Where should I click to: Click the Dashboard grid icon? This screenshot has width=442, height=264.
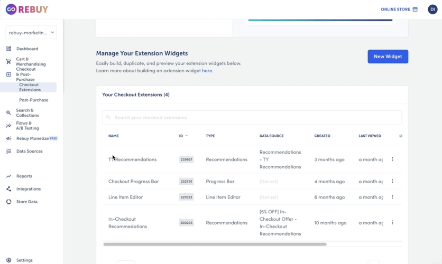(x=9, y=49)
